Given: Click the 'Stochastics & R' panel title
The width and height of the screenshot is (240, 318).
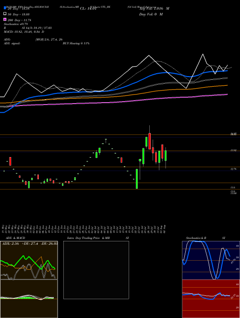Looking at the screenshot, I should [196, 238].
